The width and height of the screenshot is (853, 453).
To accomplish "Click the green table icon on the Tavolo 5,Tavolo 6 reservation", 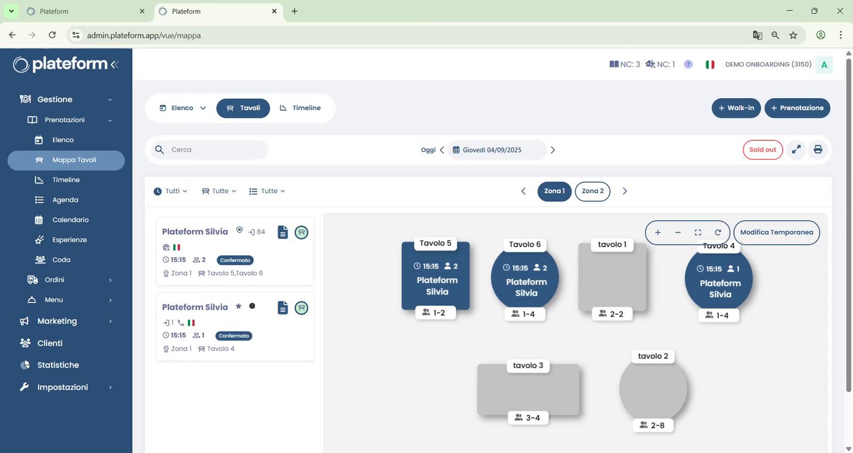I will click(302, 233).
